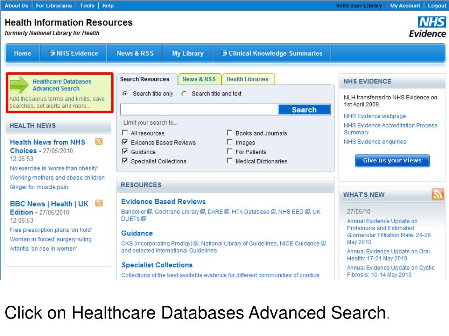
Task: Open RSS feed icon beside BBC News Health
Action: pos(99,203)
